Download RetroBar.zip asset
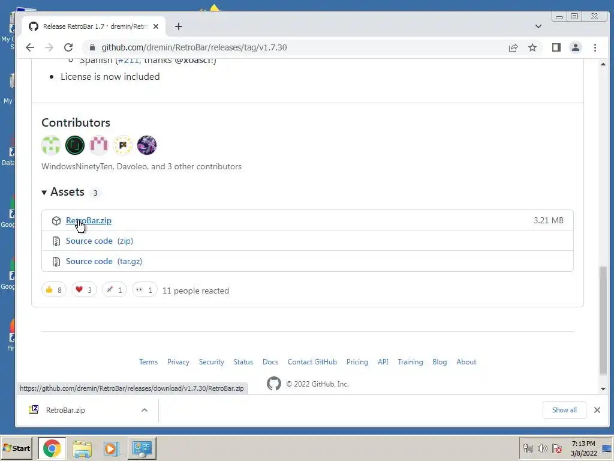The height and width of the screenshot is (461, 614). tap(89, 220)
